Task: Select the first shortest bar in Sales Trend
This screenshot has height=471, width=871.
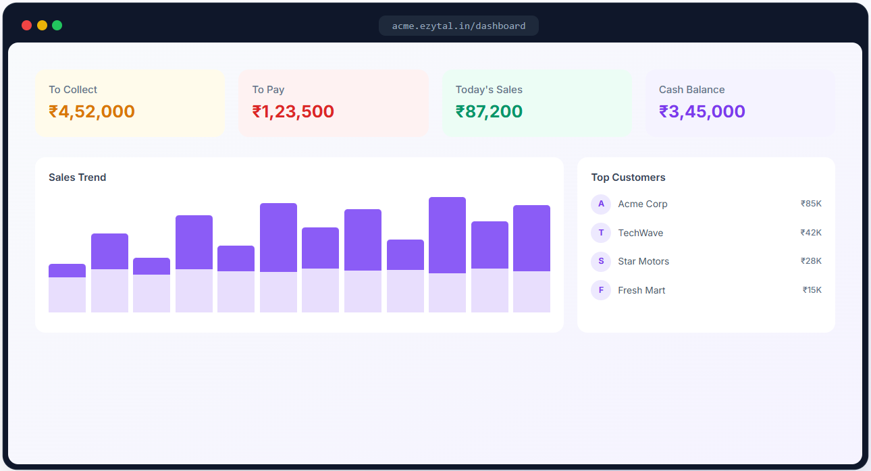Action: click(x=67, y=288)
